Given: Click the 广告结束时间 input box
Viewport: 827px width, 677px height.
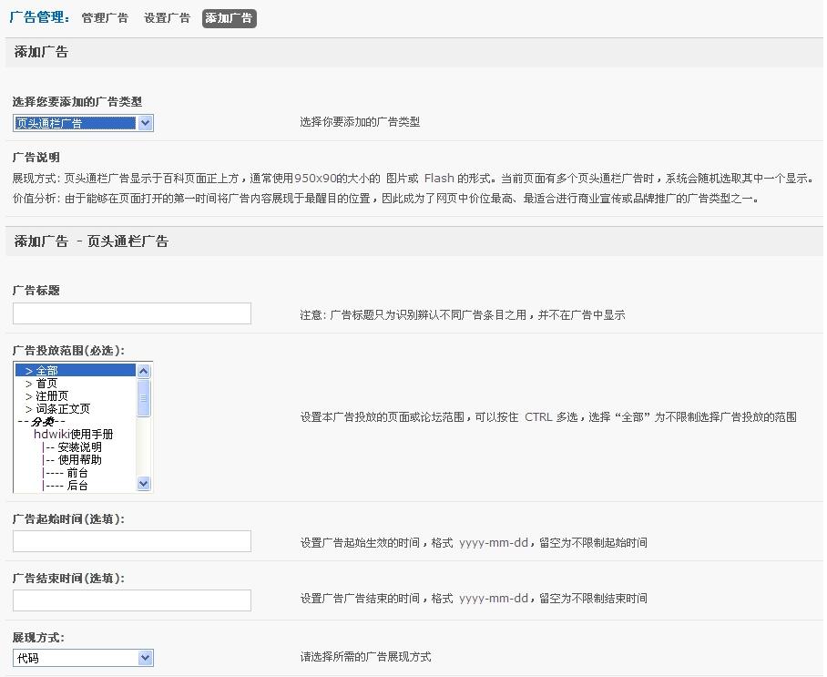Looking at the screenshot, I should click(132, 600).
